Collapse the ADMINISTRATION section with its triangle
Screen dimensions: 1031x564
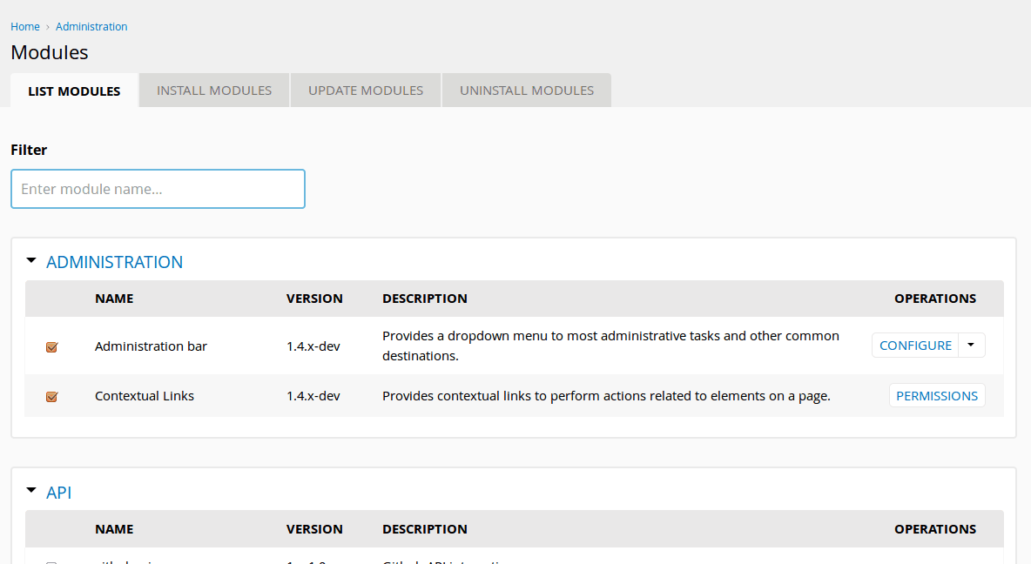click(x=31, y=259)
